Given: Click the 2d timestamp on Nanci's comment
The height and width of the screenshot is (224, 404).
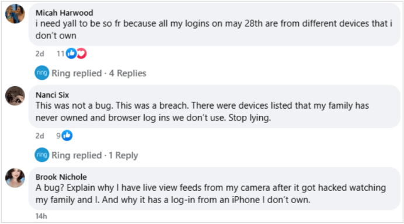Looking at the screenshot, I should [40, 136].
